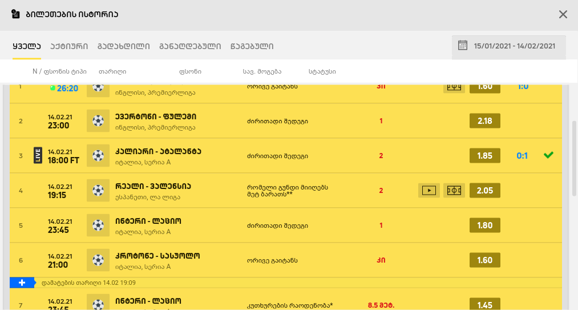Open match კალიარი - ატალანტა
The width and height of the screenshot is (578, 310).
point(158,151)
